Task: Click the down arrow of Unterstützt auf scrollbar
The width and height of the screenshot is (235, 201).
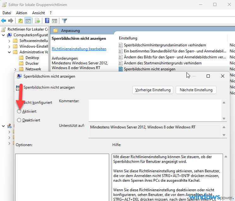Action: (224, 135)
